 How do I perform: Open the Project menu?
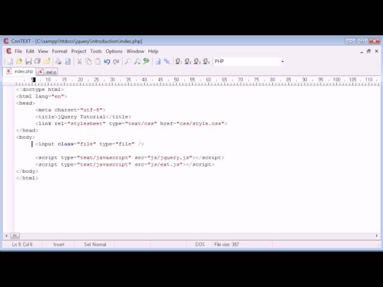click(78, 51)
